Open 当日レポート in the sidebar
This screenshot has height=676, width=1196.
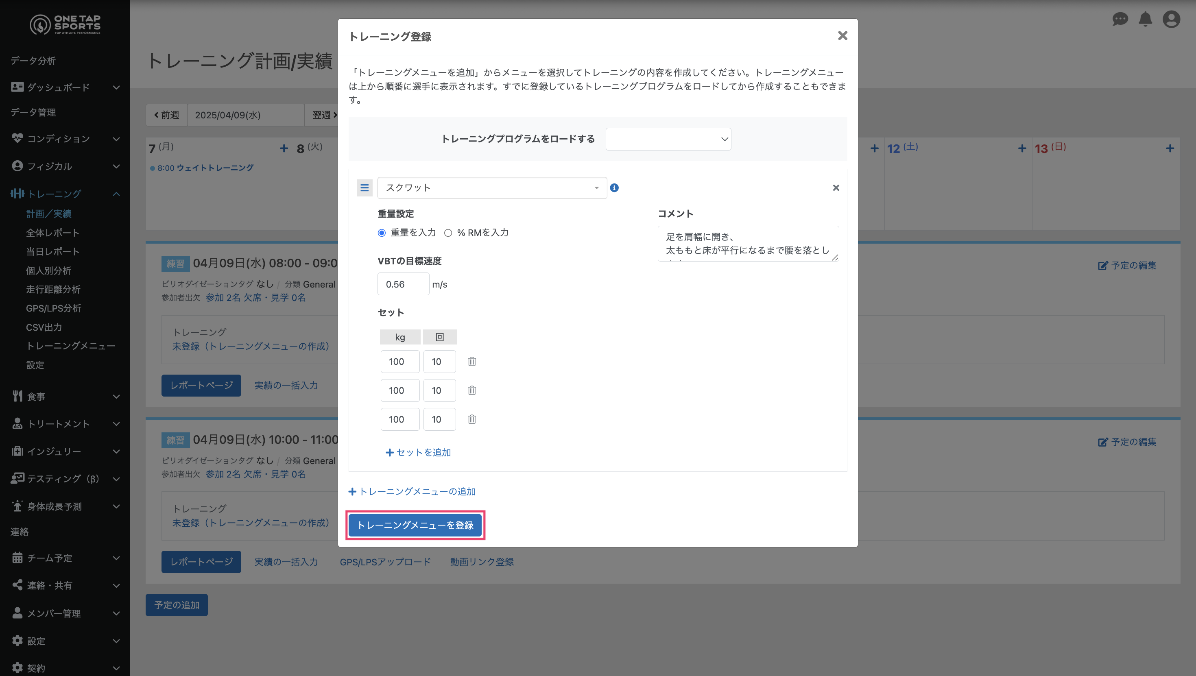coord(52,252)
